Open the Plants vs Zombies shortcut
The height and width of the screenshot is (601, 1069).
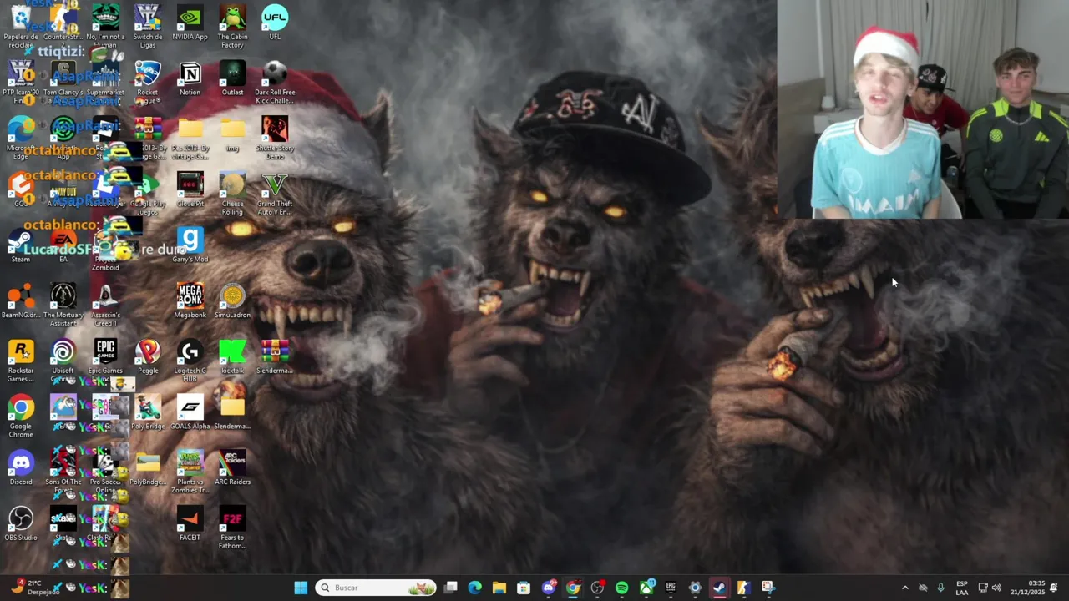(x=190, y=472)
